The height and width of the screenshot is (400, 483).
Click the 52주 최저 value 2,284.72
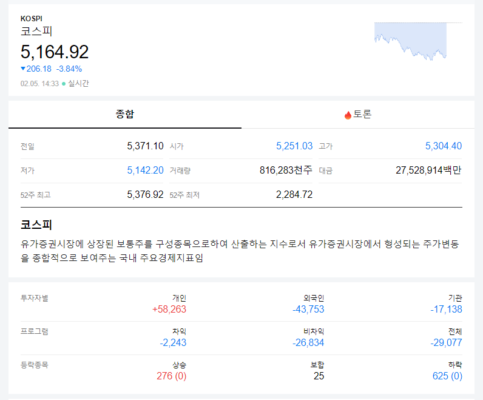(294, 194)
